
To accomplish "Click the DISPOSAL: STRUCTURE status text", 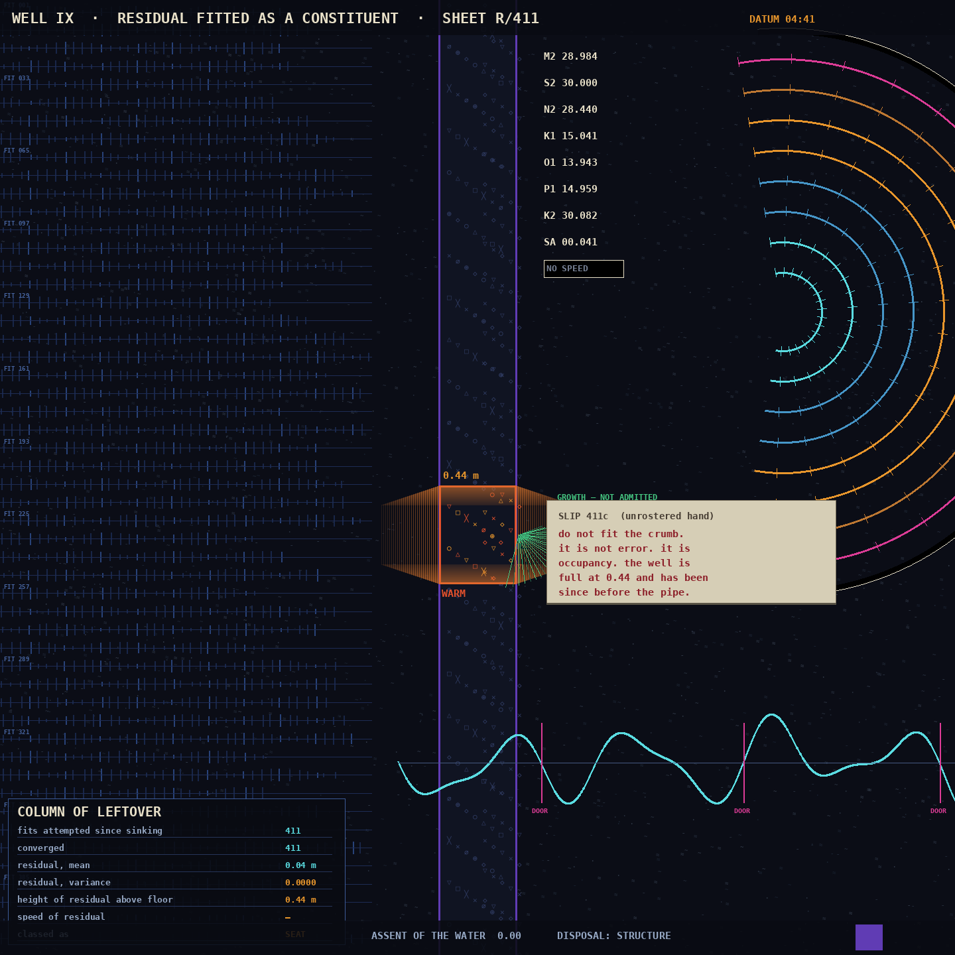I will tap(614, 936).
